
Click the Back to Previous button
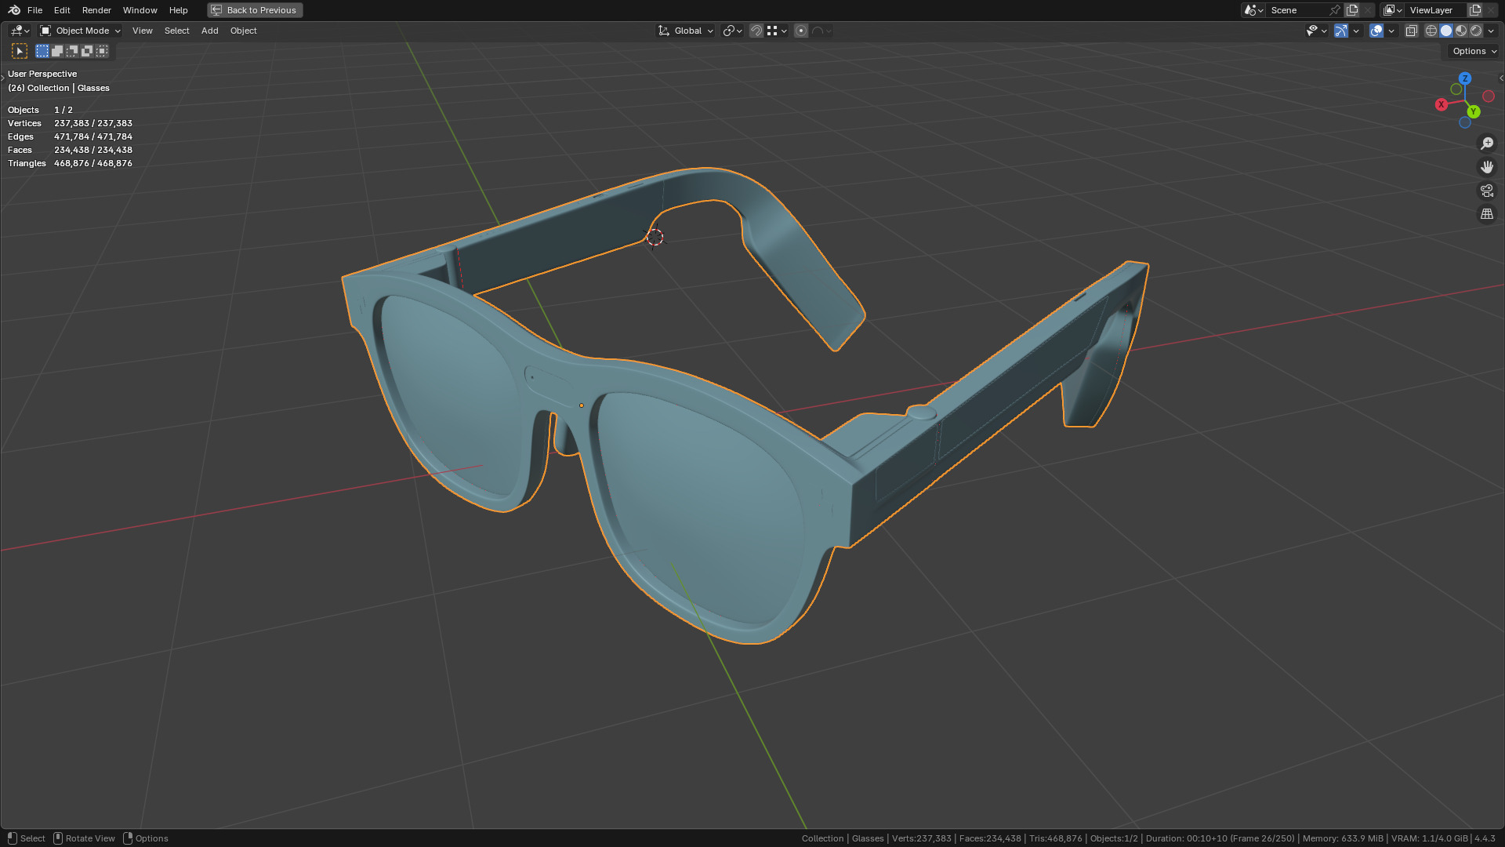[255, 10]
